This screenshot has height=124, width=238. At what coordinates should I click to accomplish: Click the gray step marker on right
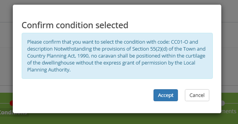pos(223,103)
